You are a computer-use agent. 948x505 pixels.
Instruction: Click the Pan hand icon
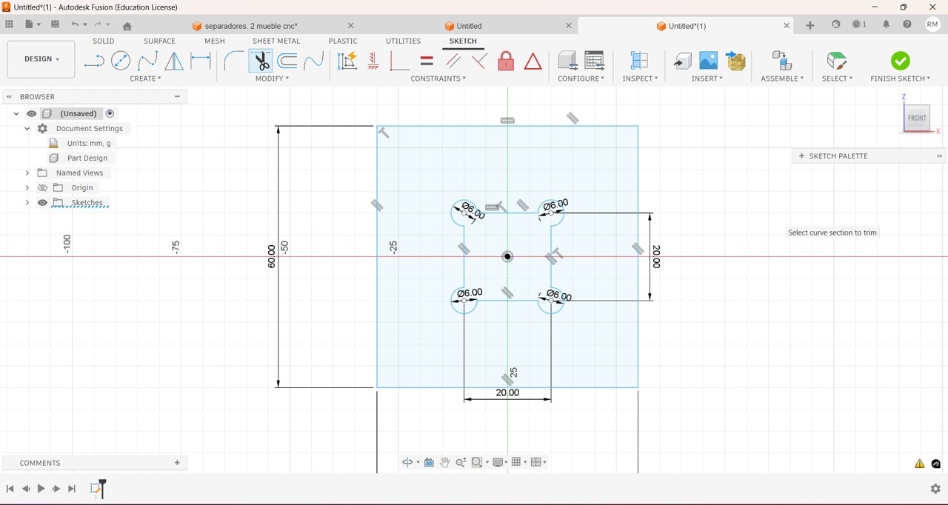click(x=445, y=462)
